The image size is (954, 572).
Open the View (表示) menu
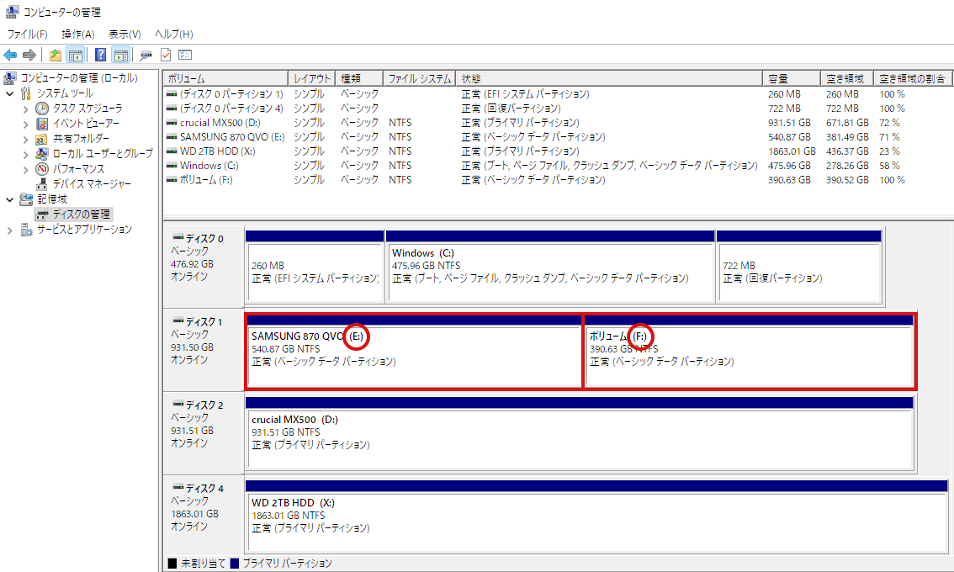click(125, 34)
